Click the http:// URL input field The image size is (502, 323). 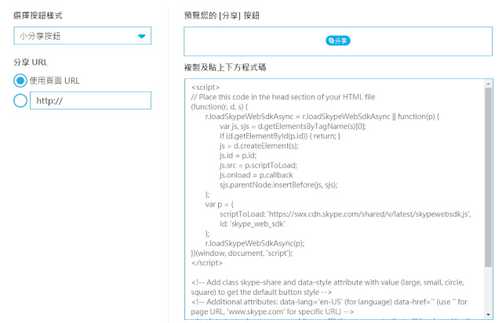pos(91,101)
